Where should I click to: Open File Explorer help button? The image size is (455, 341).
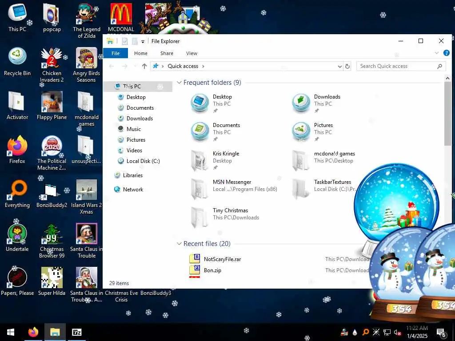[446, 53]
